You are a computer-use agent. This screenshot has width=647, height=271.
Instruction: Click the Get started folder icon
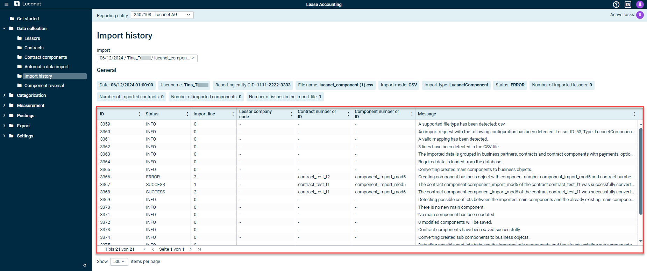12,19
